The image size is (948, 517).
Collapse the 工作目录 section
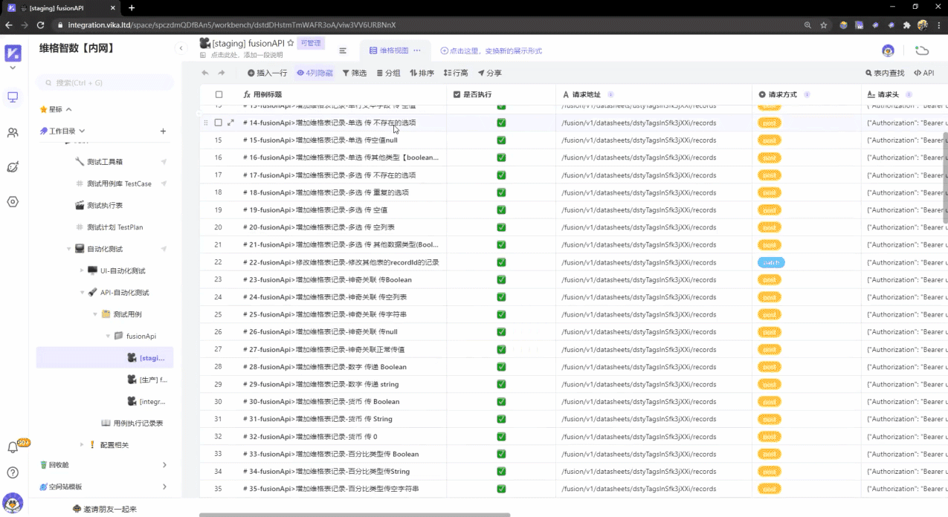tap(82, 131)
